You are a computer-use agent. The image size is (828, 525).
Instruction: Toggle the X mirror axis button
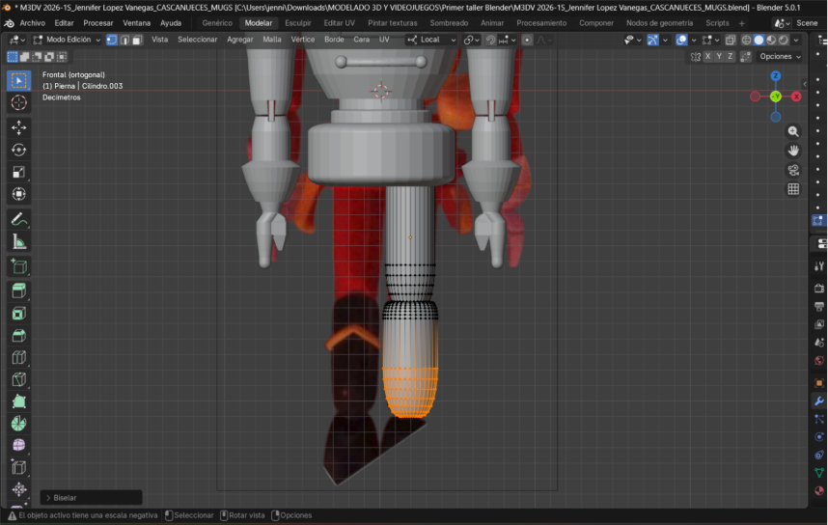click(x=707, y=56)
